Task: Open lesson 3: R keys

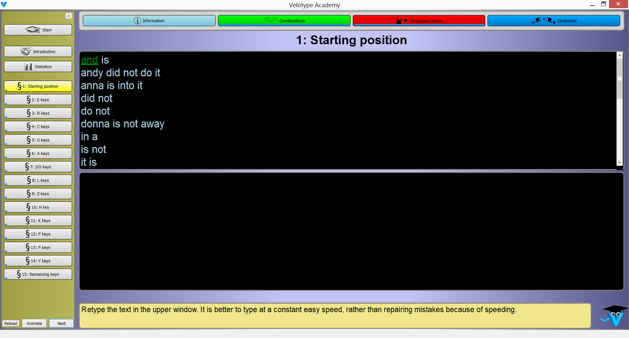Action: pyautogui.click(x=38, y=113)
